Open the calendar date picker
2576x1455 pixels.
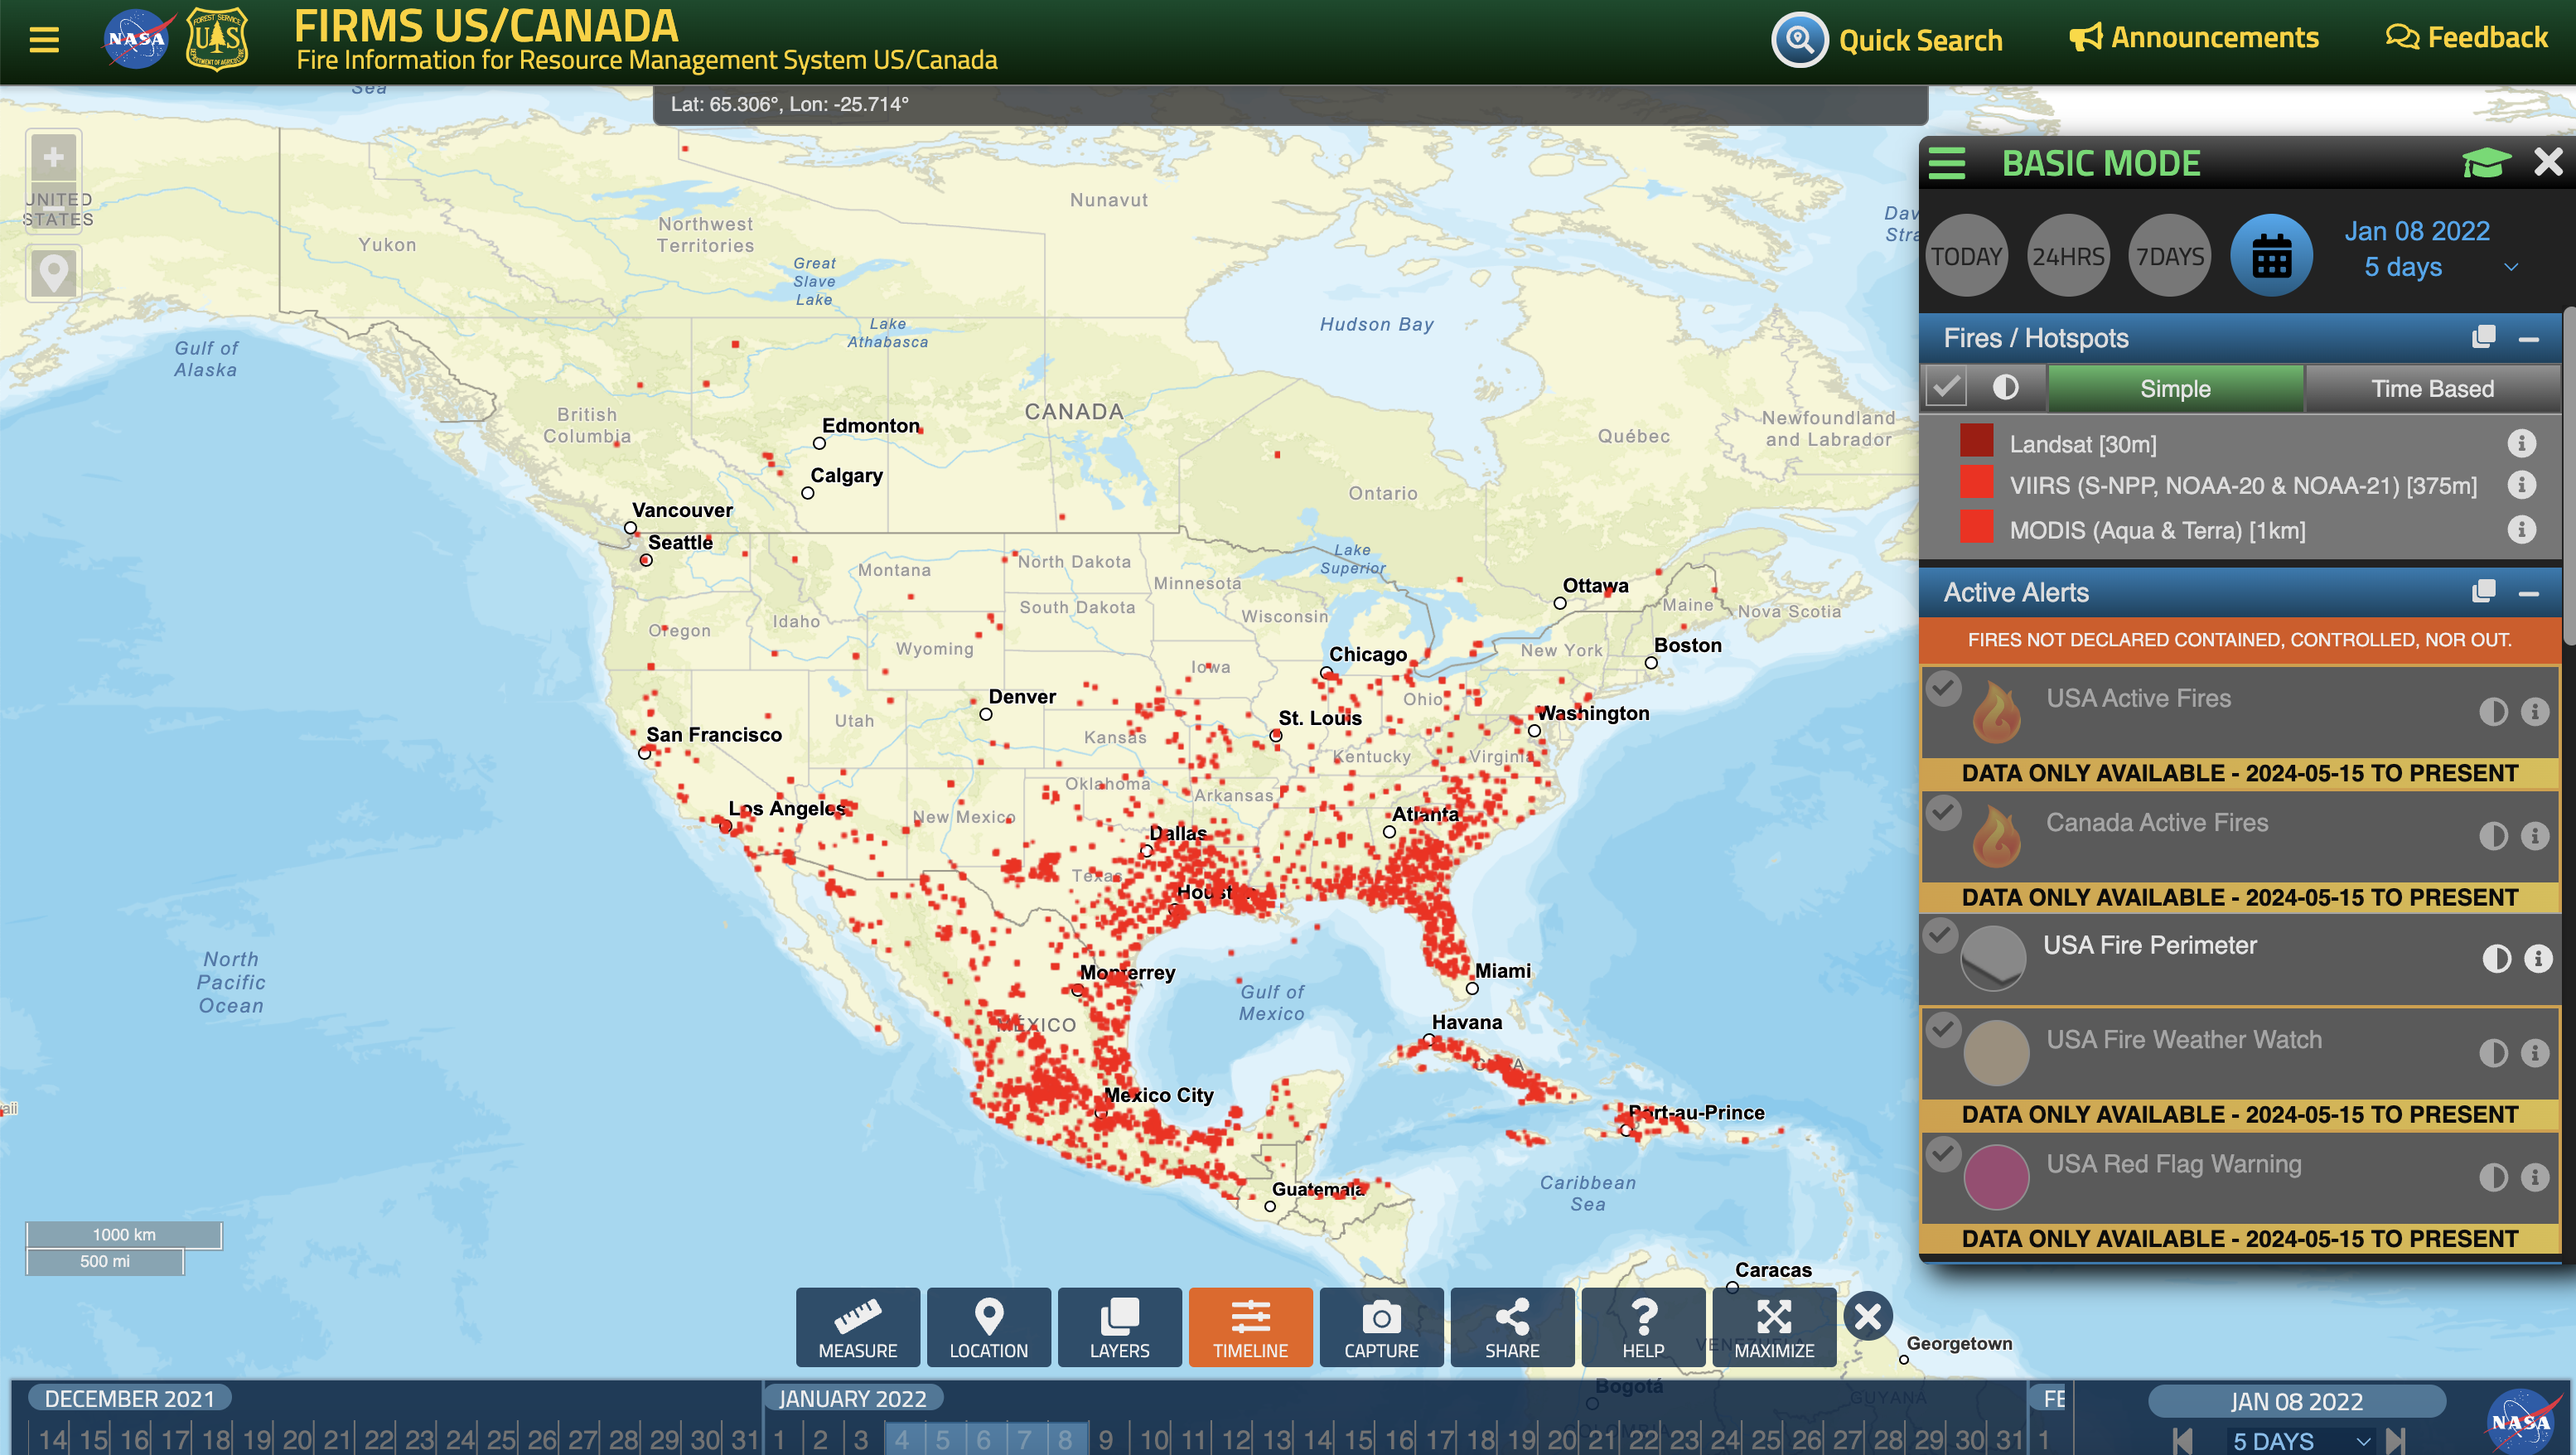2271,257
